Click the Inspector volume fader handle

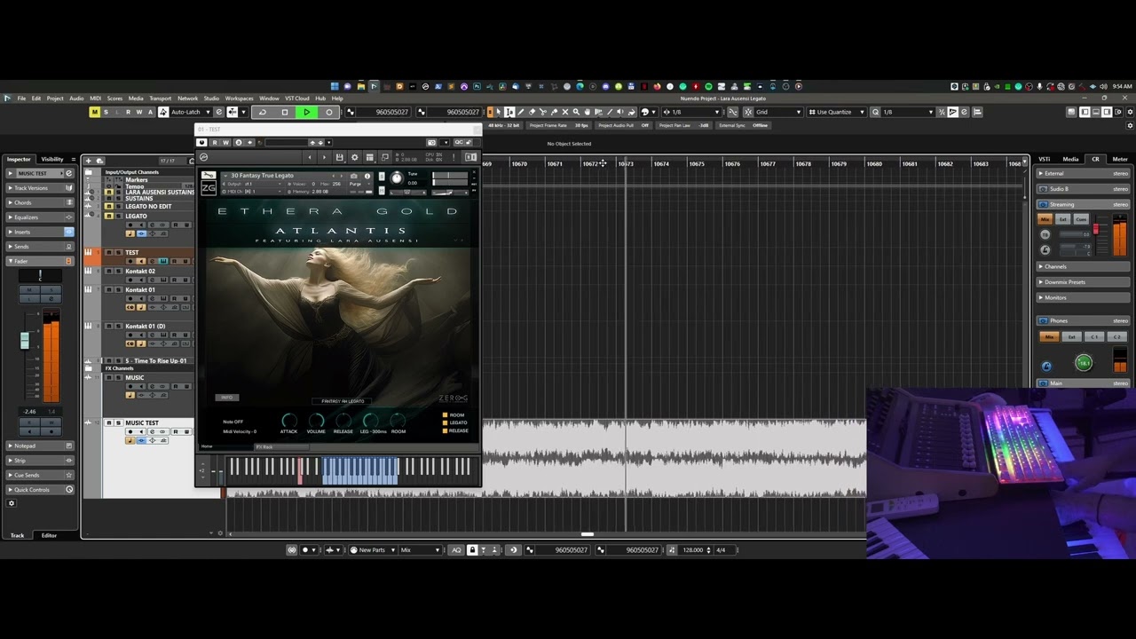pyautogui.click(x=25, y=341)
